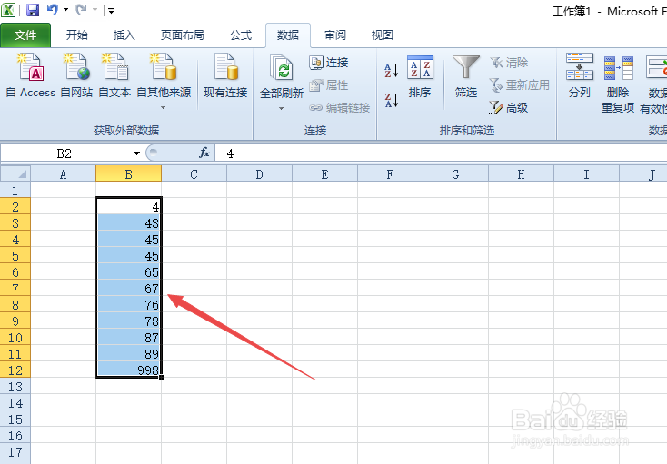Select row 13 header
The height and width of the screenshot is (464, 667).
[x=15, y=387]
